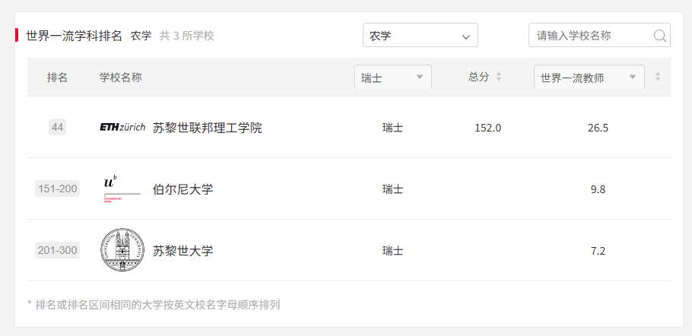This screenshot has height=336, width=692.
Task: Open 伯尔尼大学 school link
Action: tap(183, 189)
